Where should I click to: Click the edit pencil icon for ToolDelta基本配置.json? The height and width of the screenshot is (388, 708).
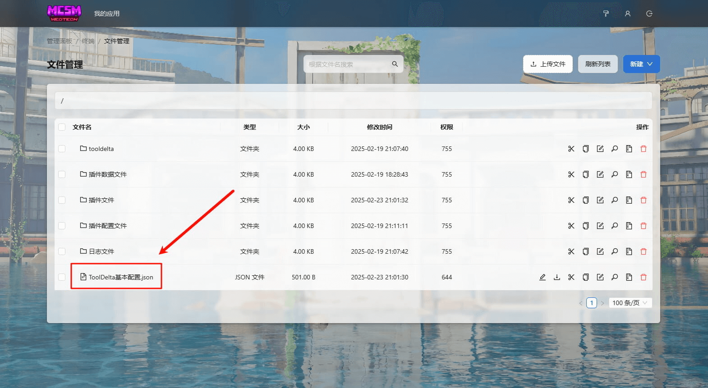pyautogui.click(x=542, y=277)
